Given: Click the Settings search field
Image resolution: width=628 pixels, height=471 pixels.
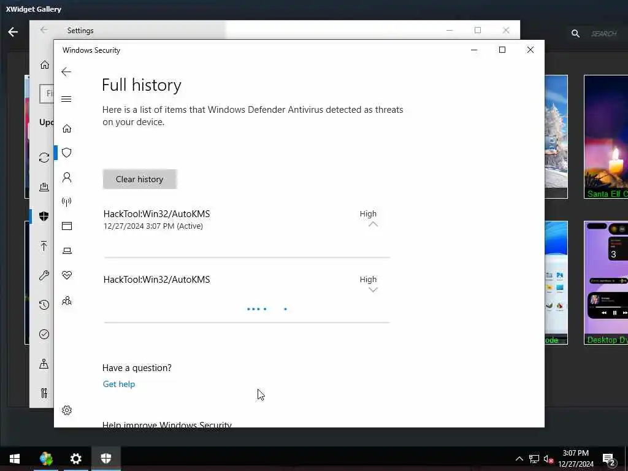Looking at the screenshot, I should point(47,94).
